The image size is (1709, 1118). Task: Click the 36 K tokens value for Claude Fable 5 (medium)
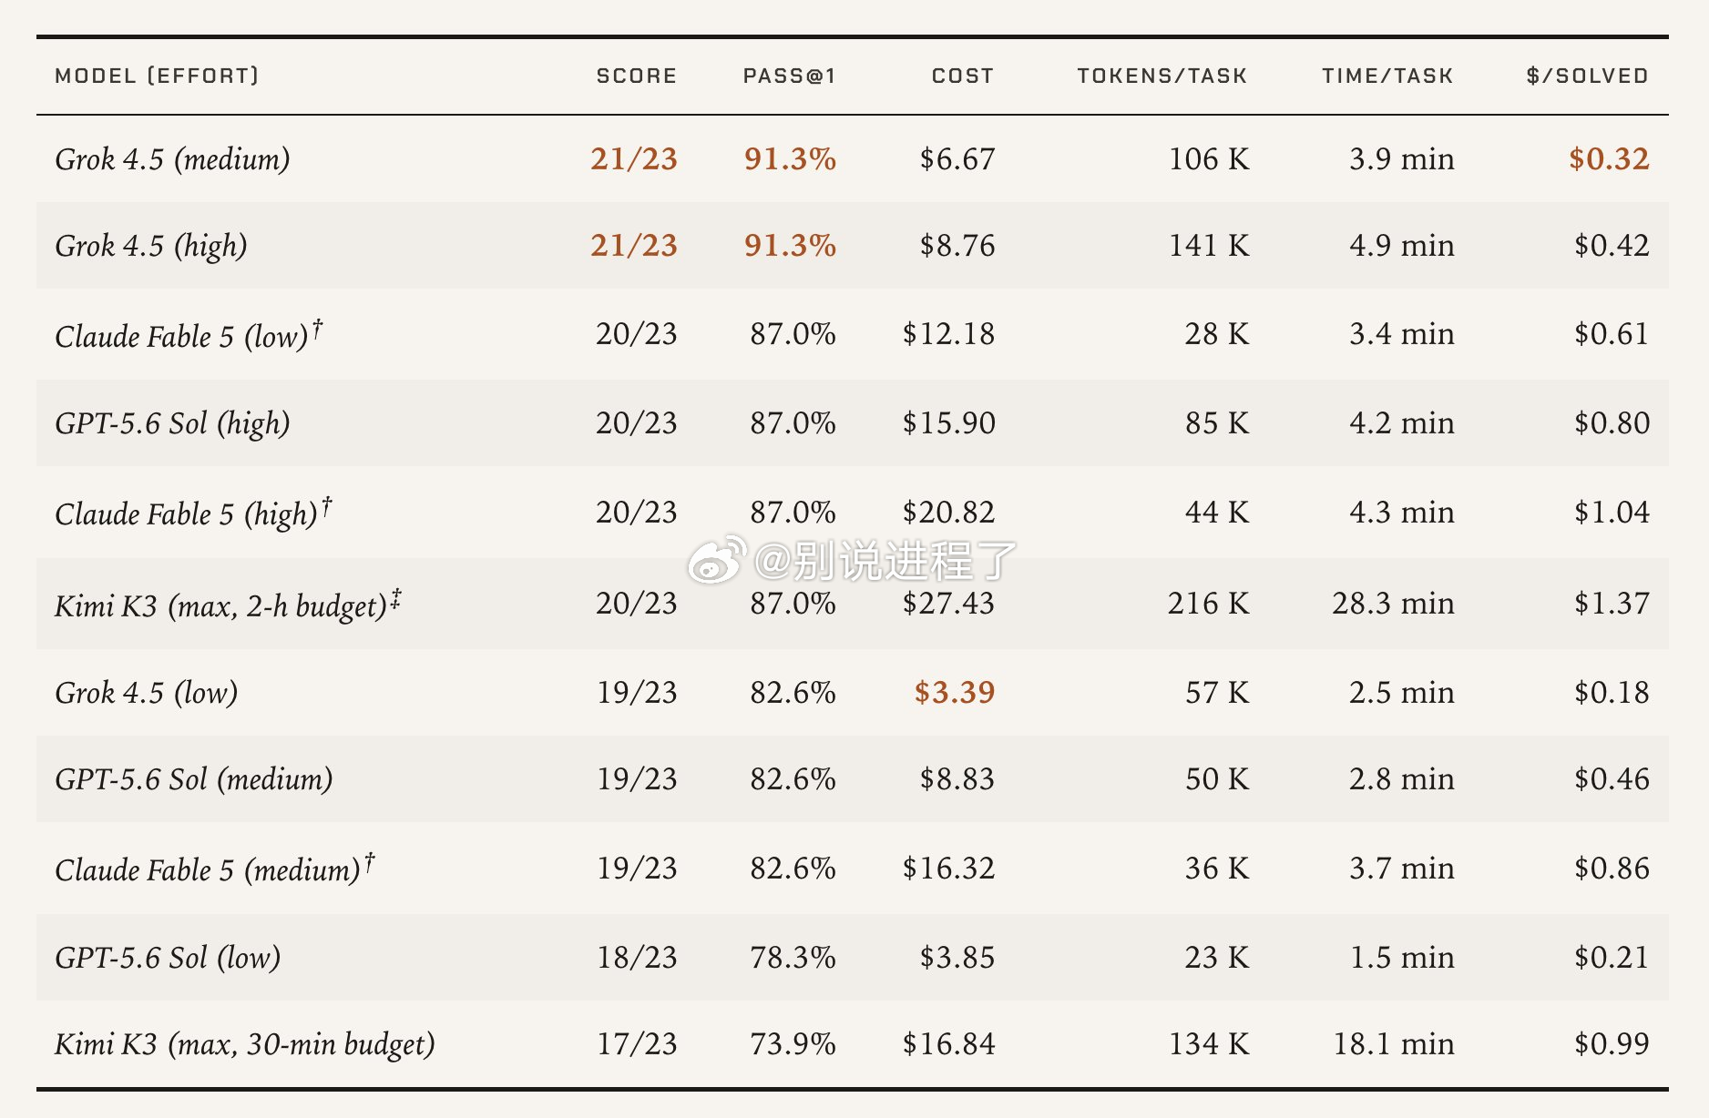[x=1217, y=869]
